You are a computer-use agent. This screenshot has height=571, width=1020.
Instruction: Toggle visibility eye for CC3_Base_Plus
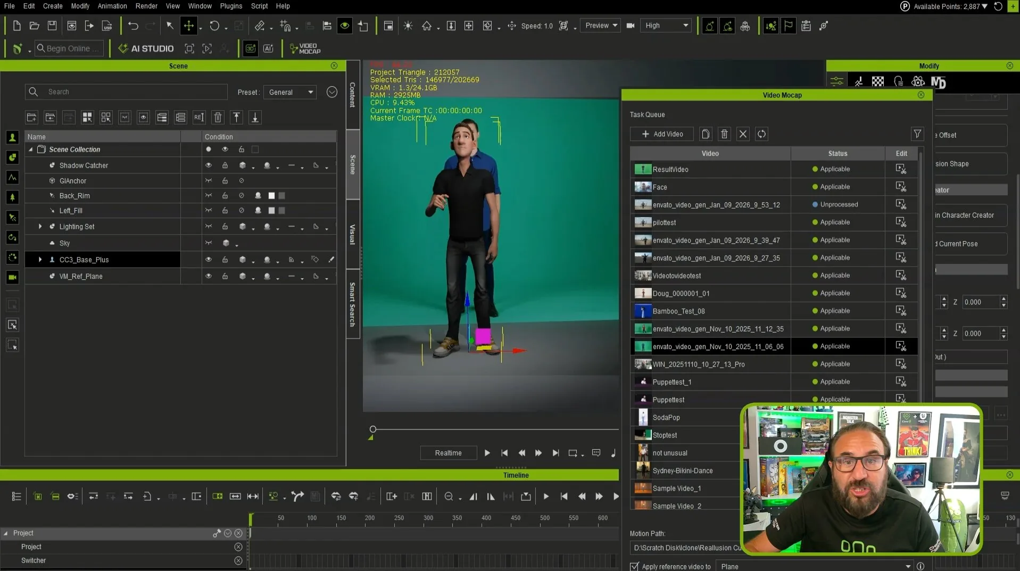click(209, 260)
